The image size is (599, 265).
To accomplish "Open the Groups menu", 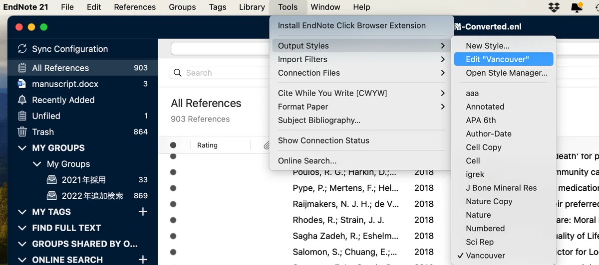I will click(x=182, y=7).
